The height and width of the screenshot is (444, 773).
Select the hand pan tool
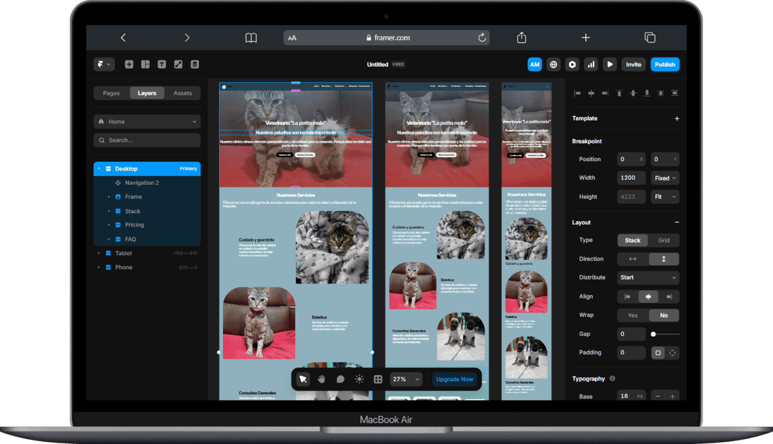321,379
